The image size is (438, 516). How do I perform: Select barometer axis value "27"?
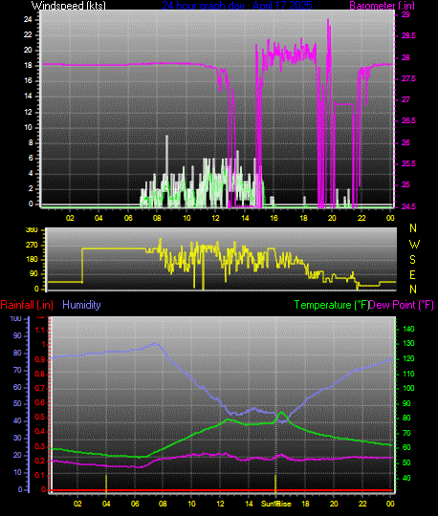click(x=405, y=99)
